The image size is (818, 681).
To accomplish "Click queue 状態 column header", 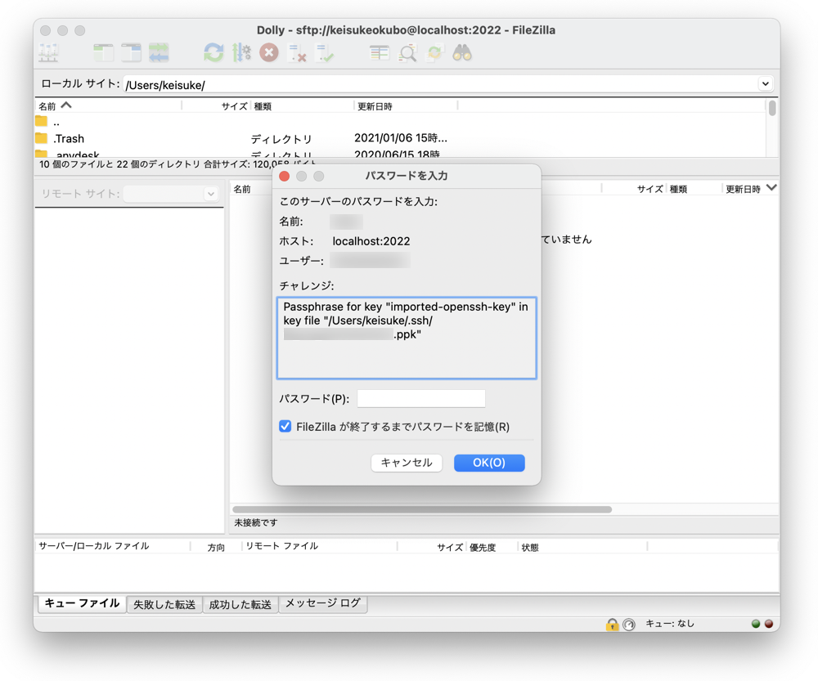I will [582, 547].
